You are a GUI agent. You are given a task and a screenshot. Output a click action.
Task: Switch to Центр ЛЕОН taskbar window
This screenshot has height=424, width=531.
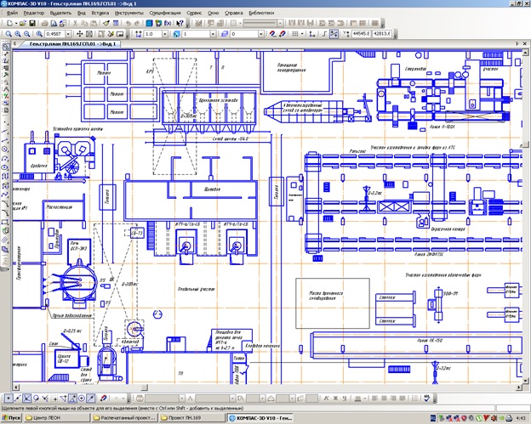[56, 418]
